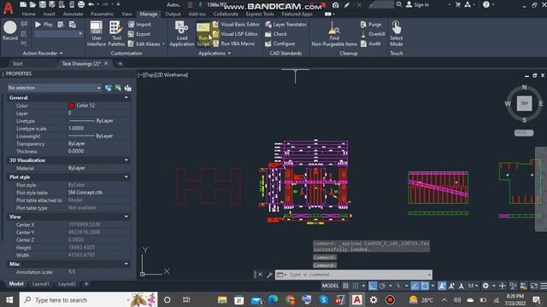
Task: Open Visual LISP Editor
Action: [x=236, y=34]
